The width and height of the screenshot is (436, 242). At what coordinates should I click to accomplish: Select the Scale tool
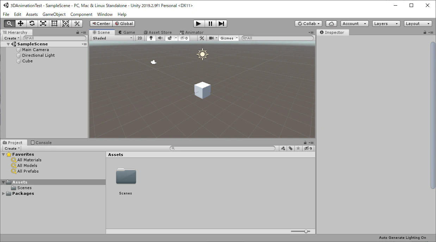pos(43,24)
